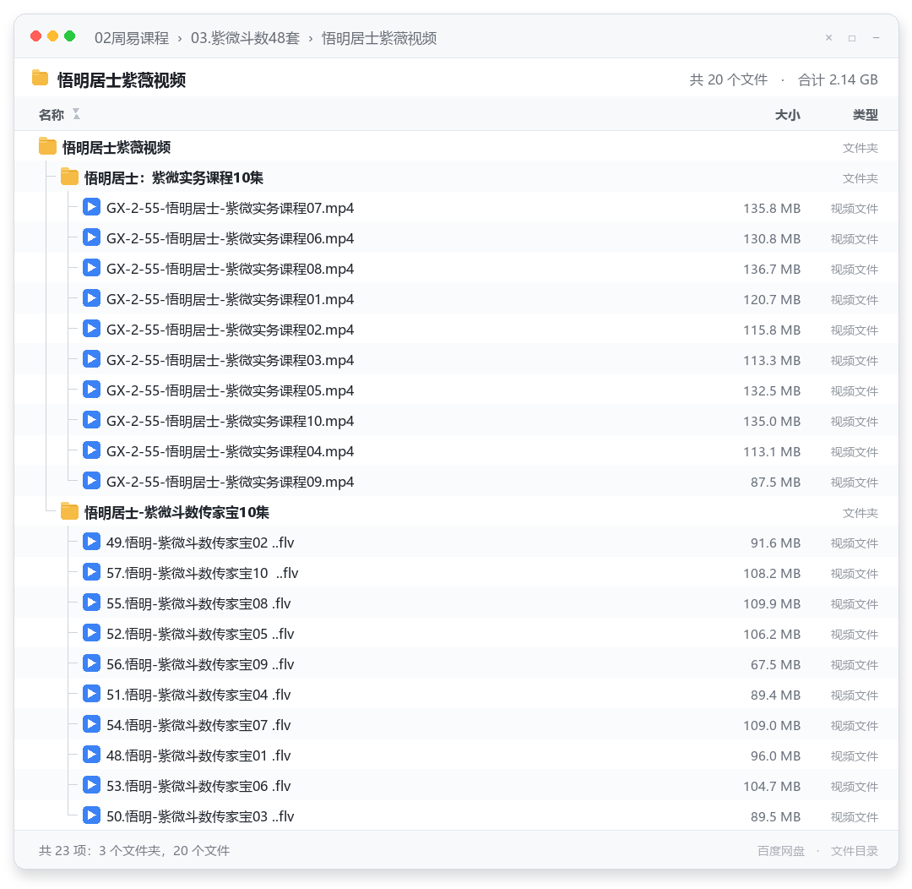Screen dimensions: 912x889
Task: Navigate to 03.紫微斗数48套 breadcrumb
Action: pos(246,38)
